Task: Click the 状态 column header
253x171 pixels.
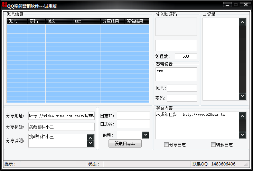Action: [59, 21]
